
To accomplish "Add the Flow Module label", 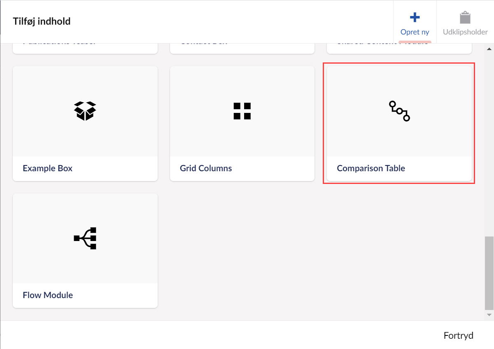I will 48,295.
